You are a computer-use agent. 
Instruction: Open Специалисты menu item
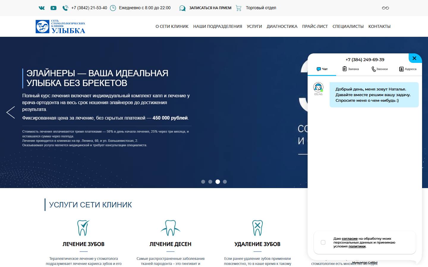coord(348,26)
